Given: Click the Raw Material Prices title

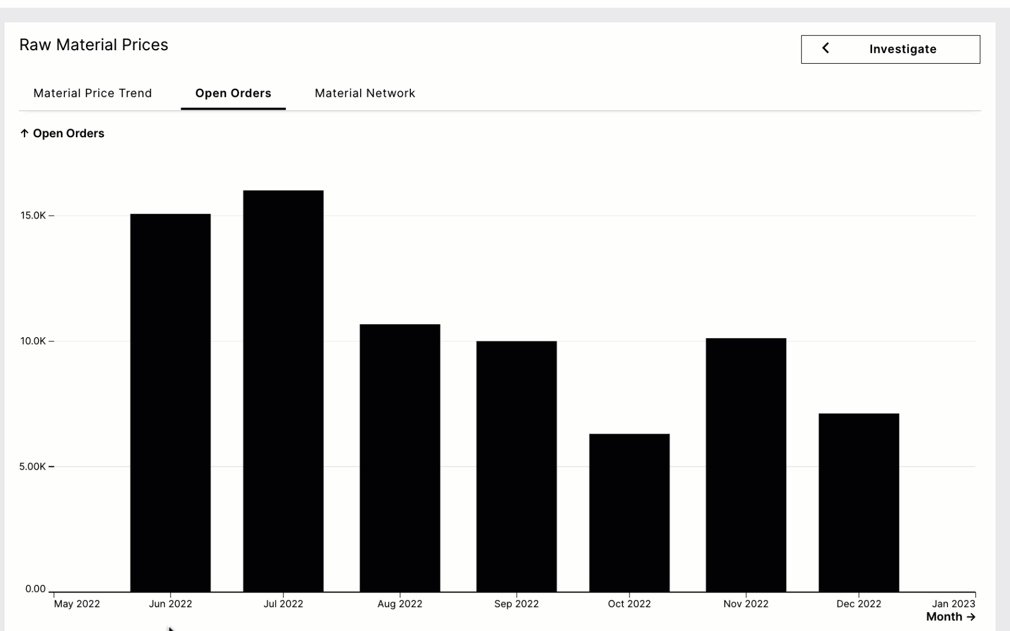Looking at the screenshot, I should (94, 44).
